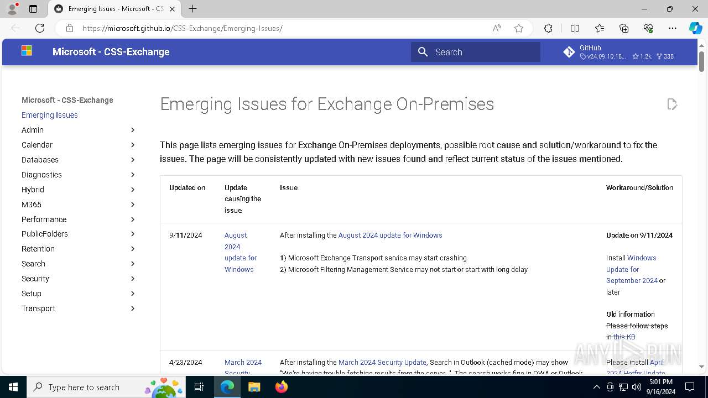Image resolution: width=708 pixels, height=398 pixels.
Task: Expand the Calendar section
Action: 133,145
